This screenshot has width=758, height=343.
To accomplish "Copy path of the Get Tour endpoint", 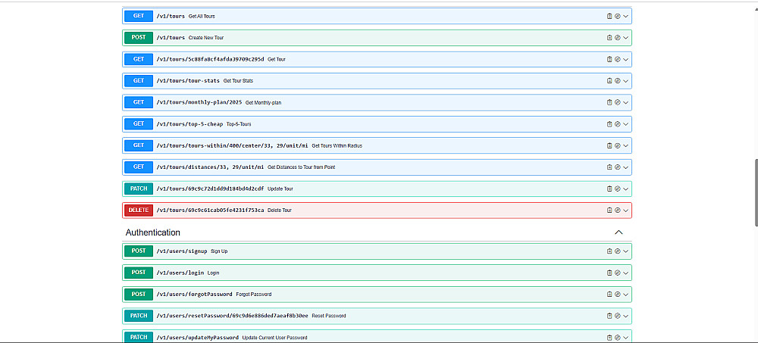I will pos(609,59).
